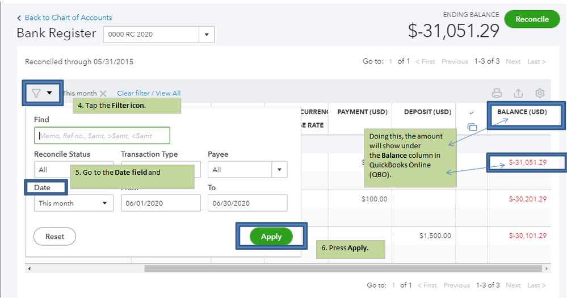567x298 pixels.
Task: Click Clear filter / View All link
Action: pos(149,93)
